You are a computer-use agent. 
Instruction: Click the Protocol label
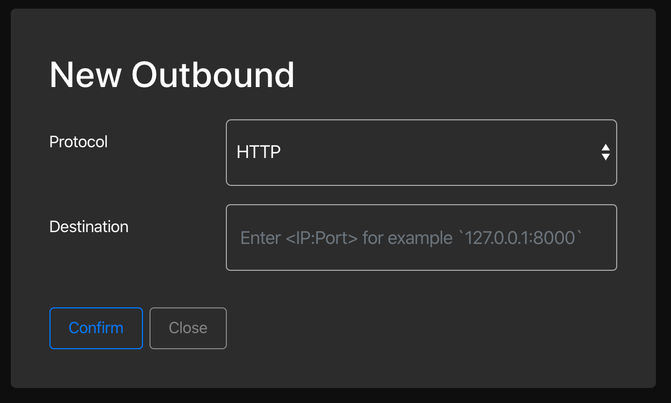point(78,142)
